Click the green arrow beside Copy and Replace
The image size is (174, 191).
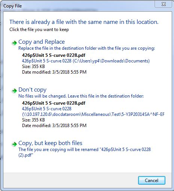[x=14, y=43]
